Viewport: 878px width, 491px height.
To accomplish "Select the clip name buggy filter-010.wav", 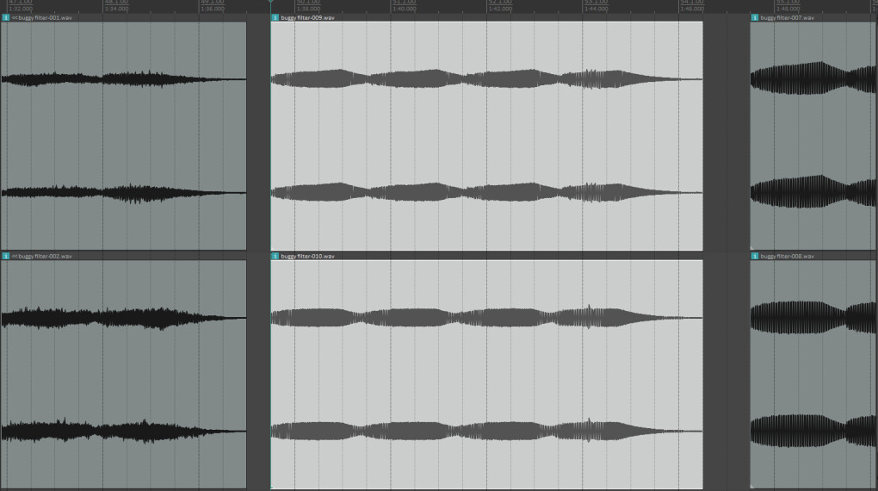I will pos(307,256).
